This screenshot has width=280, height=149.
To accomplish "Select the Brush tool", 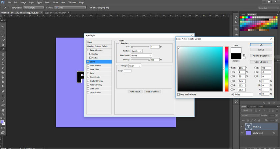I will (x=3, y=59).
